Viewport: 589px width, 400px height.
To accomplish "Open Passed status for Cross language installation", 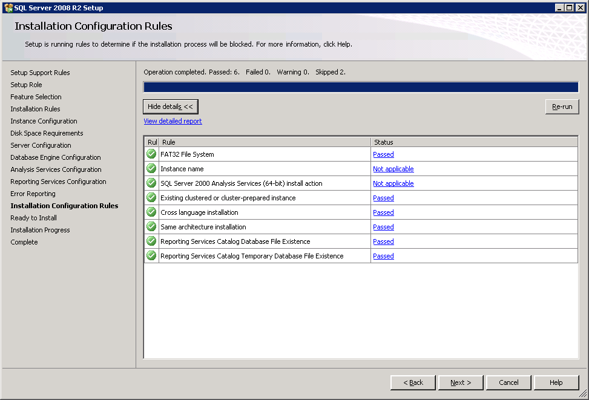I will pyautogui.click(x=384, y=212).
